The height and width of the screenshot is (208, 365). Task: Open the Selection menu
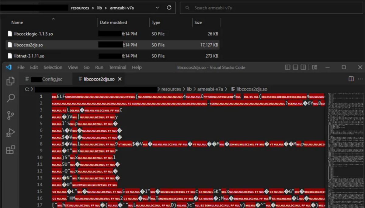53,67
